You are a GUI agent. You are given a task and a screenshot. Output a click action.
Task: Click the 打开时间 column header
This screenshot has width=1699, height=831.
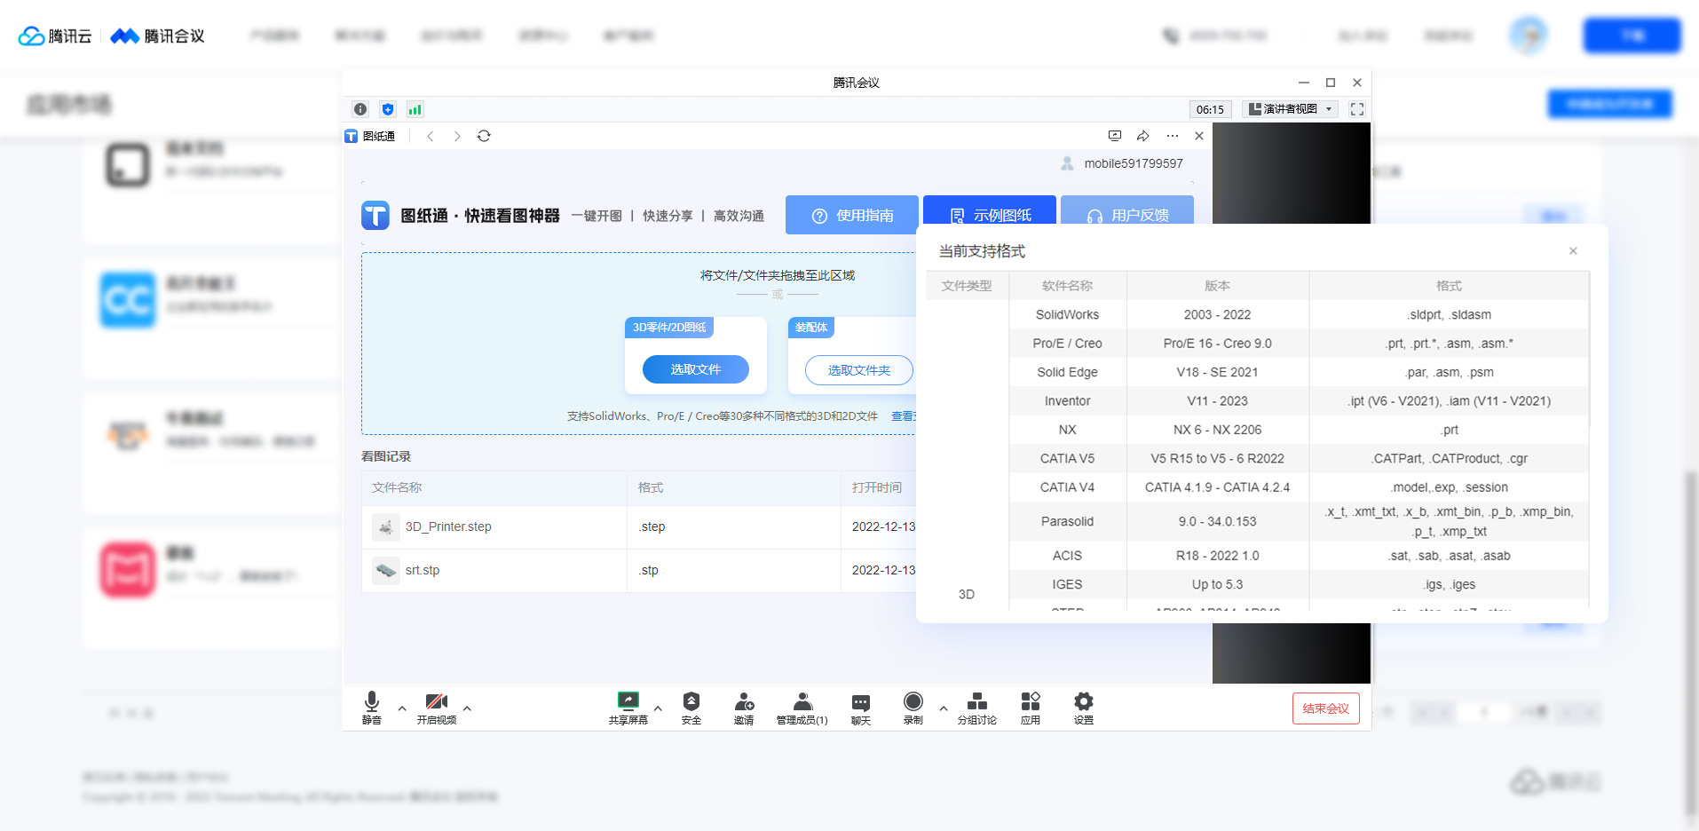[877, 487]
